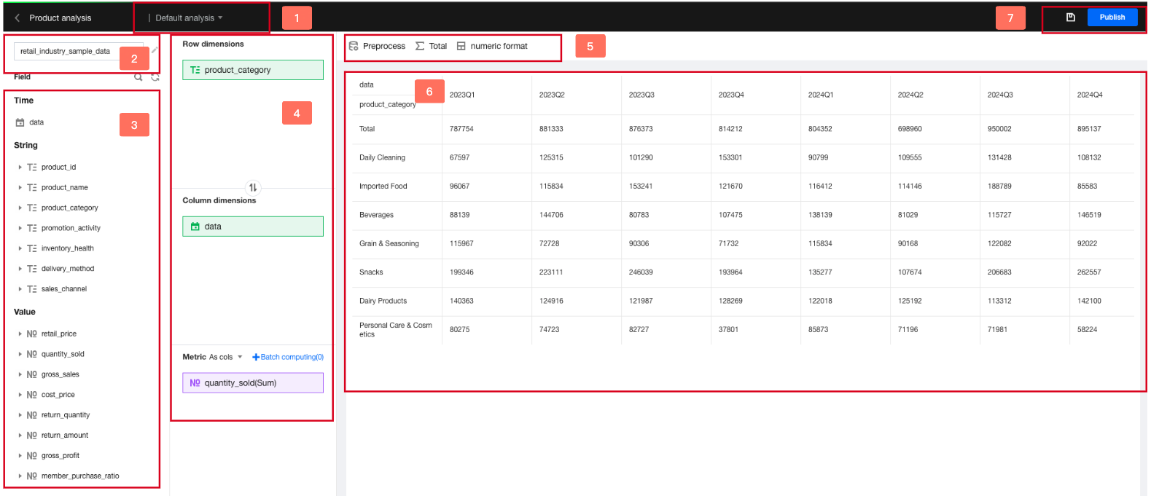The width and height of the screenshot is (1151, 496).
Task: Expand the retail_price value field
Action: pos(20,334)
